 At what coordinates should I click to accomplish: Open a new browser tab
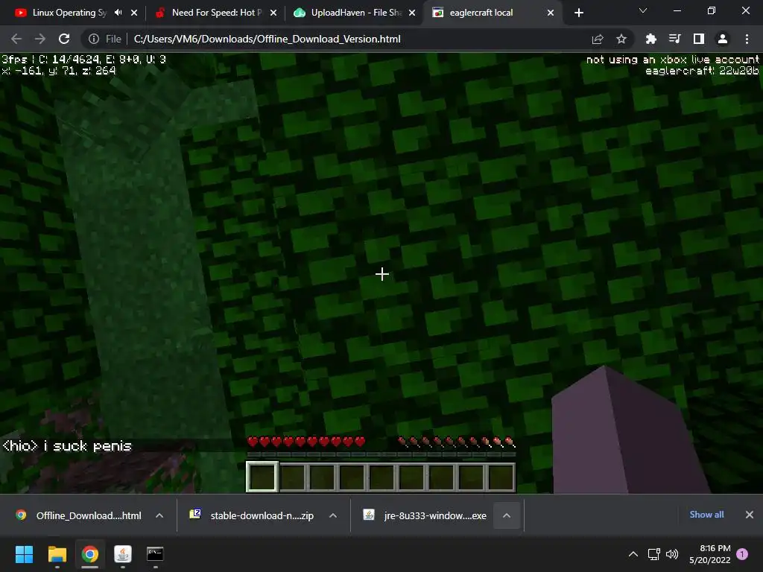click(578, 13)
